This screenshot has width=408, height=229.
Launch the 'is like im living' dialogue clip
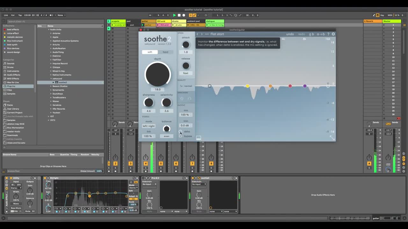208,25
